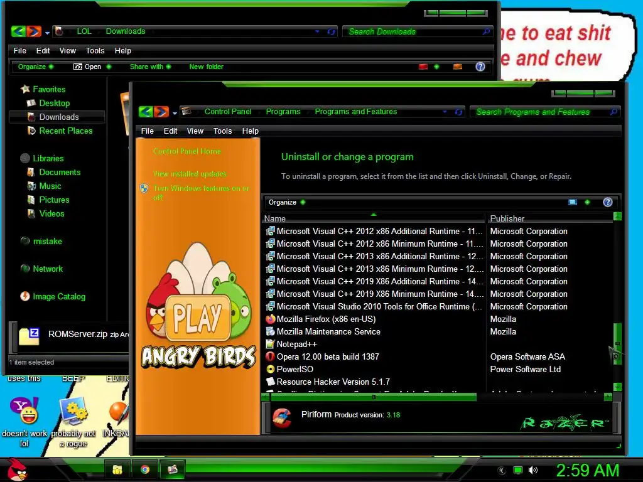Viewport: 643px width, 482px height.
Task: Click the PowerISO program icon
Action: point(270,369)
